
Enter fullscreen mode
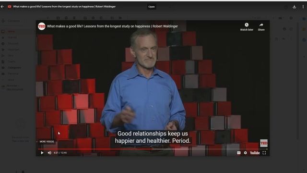(x=264, y=153)
